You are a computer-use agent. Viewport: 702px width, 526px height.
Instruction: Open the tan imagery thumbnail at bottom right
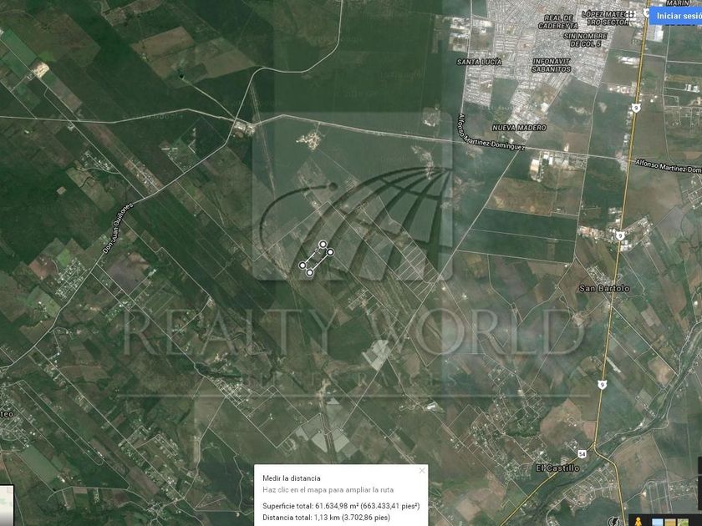(x=670, y=522)
